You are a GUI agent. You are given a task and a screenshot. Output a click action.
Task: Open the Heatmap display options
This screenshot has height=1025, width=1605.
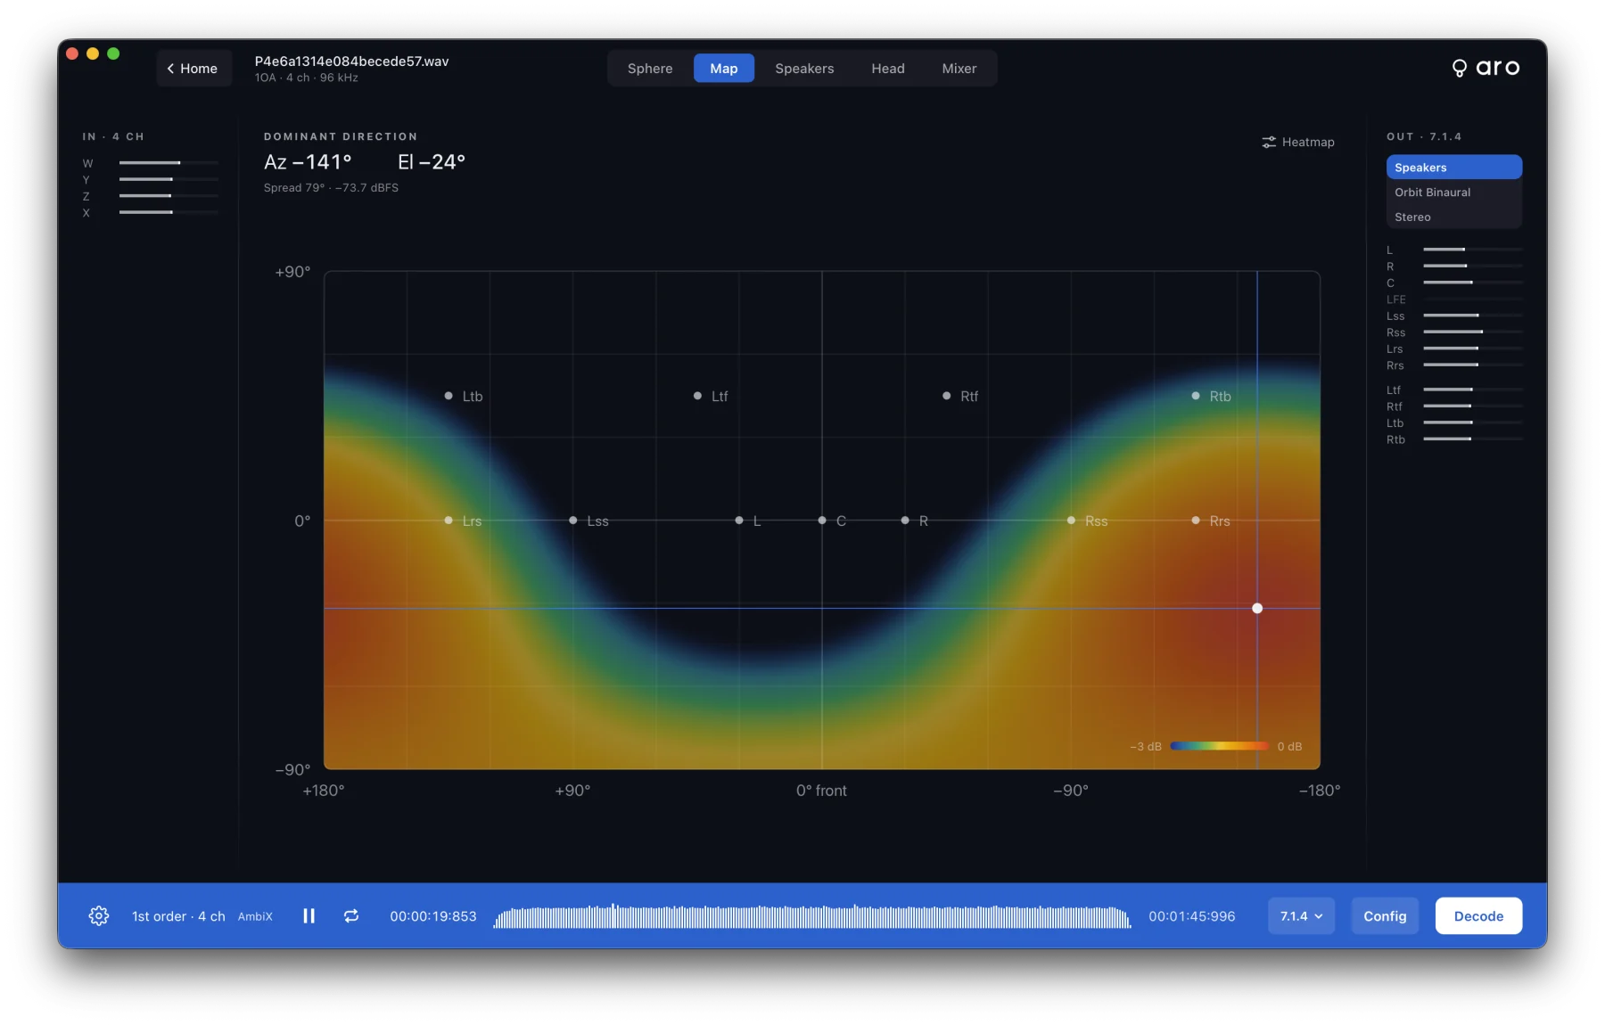coord(1298,142)
